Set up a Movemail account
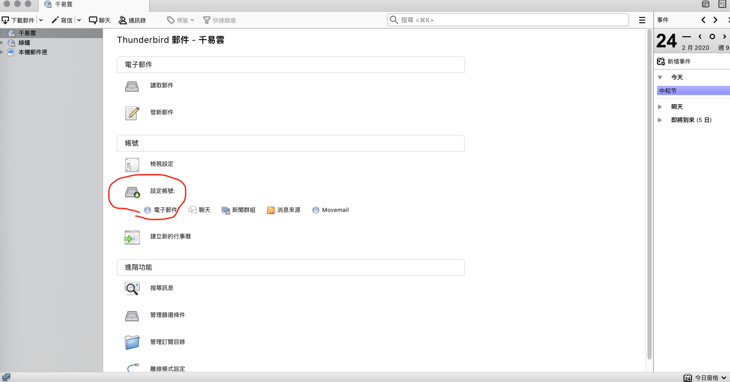Image resolution: width=730 pixels, height=382 pixels. 330,210
